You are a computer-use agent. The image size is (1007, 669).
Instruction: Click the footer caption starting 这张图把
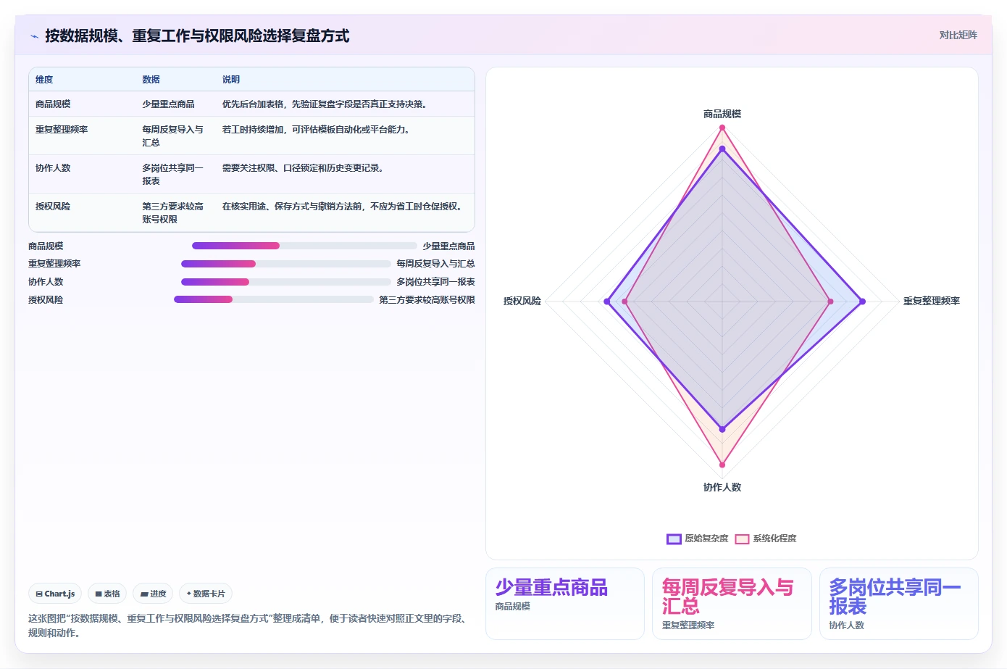[248, 626]
